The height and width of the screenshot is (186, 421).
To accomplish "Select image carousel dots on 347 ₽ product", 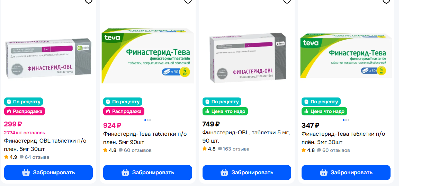I will pos(346,120).
